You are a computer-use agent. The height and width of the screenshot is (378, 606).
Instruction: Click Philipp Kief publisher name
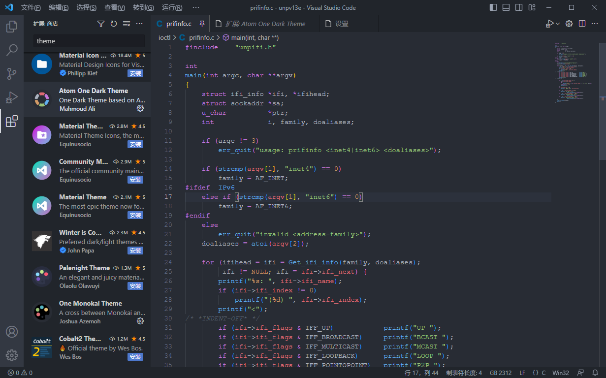[82, 73]
